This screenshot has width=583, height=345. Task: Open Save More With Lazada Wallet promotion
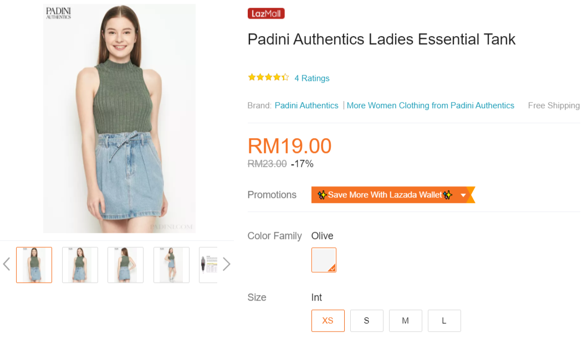click(x=385, y=195)
